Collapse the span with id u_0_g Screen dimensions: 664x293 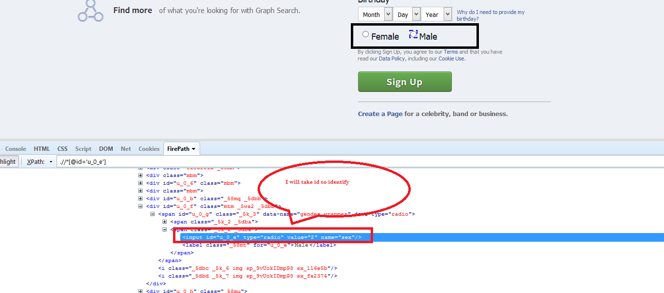click(x=152, y=214)
